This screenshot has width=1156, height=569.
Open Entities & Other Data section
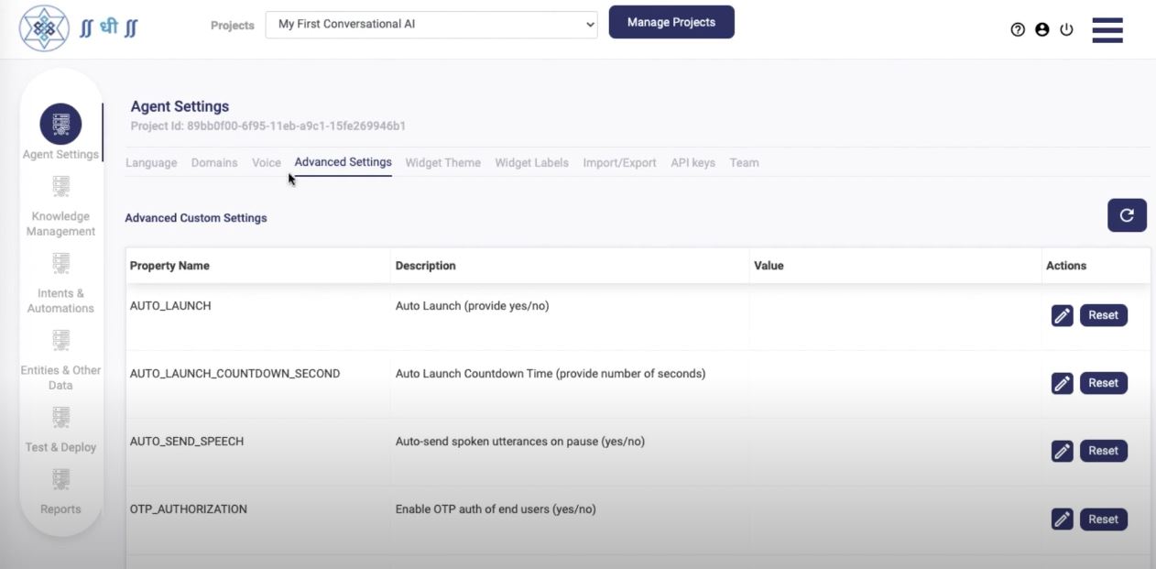coord(60,342)
